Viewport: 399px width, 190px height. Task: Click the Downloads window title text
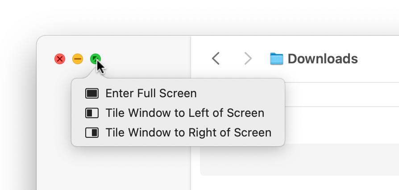coord(323,58)
